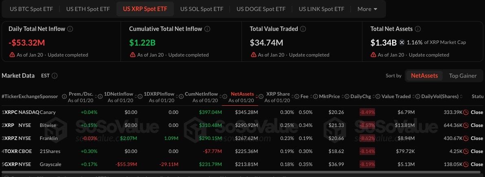Screen dimensions: 485x177
Task: Switch sorting to Top Gainer
Action: pyautogui.click(x=463, y=76)
